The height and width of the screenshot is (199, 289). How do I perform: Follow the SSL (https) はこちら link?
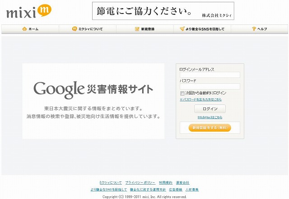pos(210,117)
